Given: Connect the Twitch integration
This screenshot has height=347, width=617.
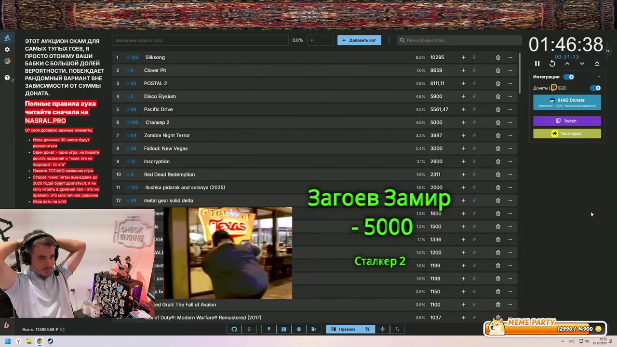Looking at the screenshot, I should [567, 121].
